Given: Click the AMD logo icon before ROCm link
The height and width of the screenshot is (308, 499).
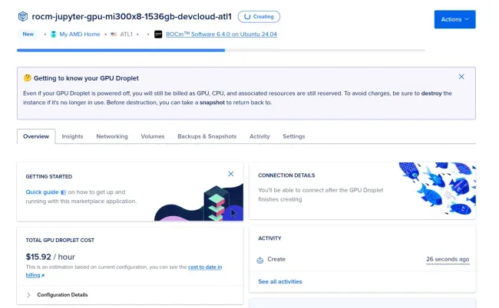Looking at the screenshot, I should pyautogui.click(x=158, y=34).
